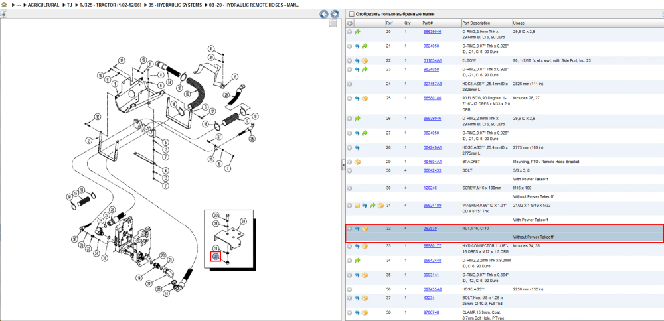Viewport: 664px width, 321px height.
Task: Click the green arrow icon for Ref 31
Action: (x=373, y=206)
